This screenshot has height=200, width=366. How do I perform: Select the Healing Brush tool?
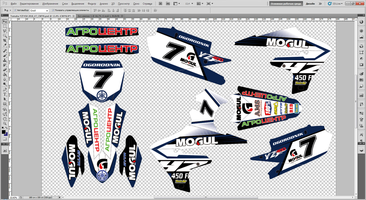(5, 51)
